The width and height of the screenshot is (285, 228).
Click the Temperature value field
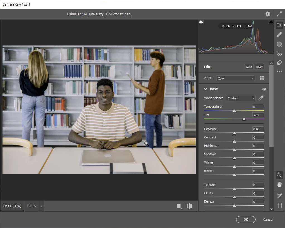258,107
